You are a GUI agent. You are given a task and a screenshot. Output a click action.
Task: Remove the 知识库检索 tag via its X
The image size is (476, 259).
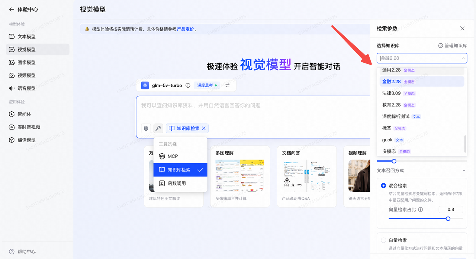(204, 128)
